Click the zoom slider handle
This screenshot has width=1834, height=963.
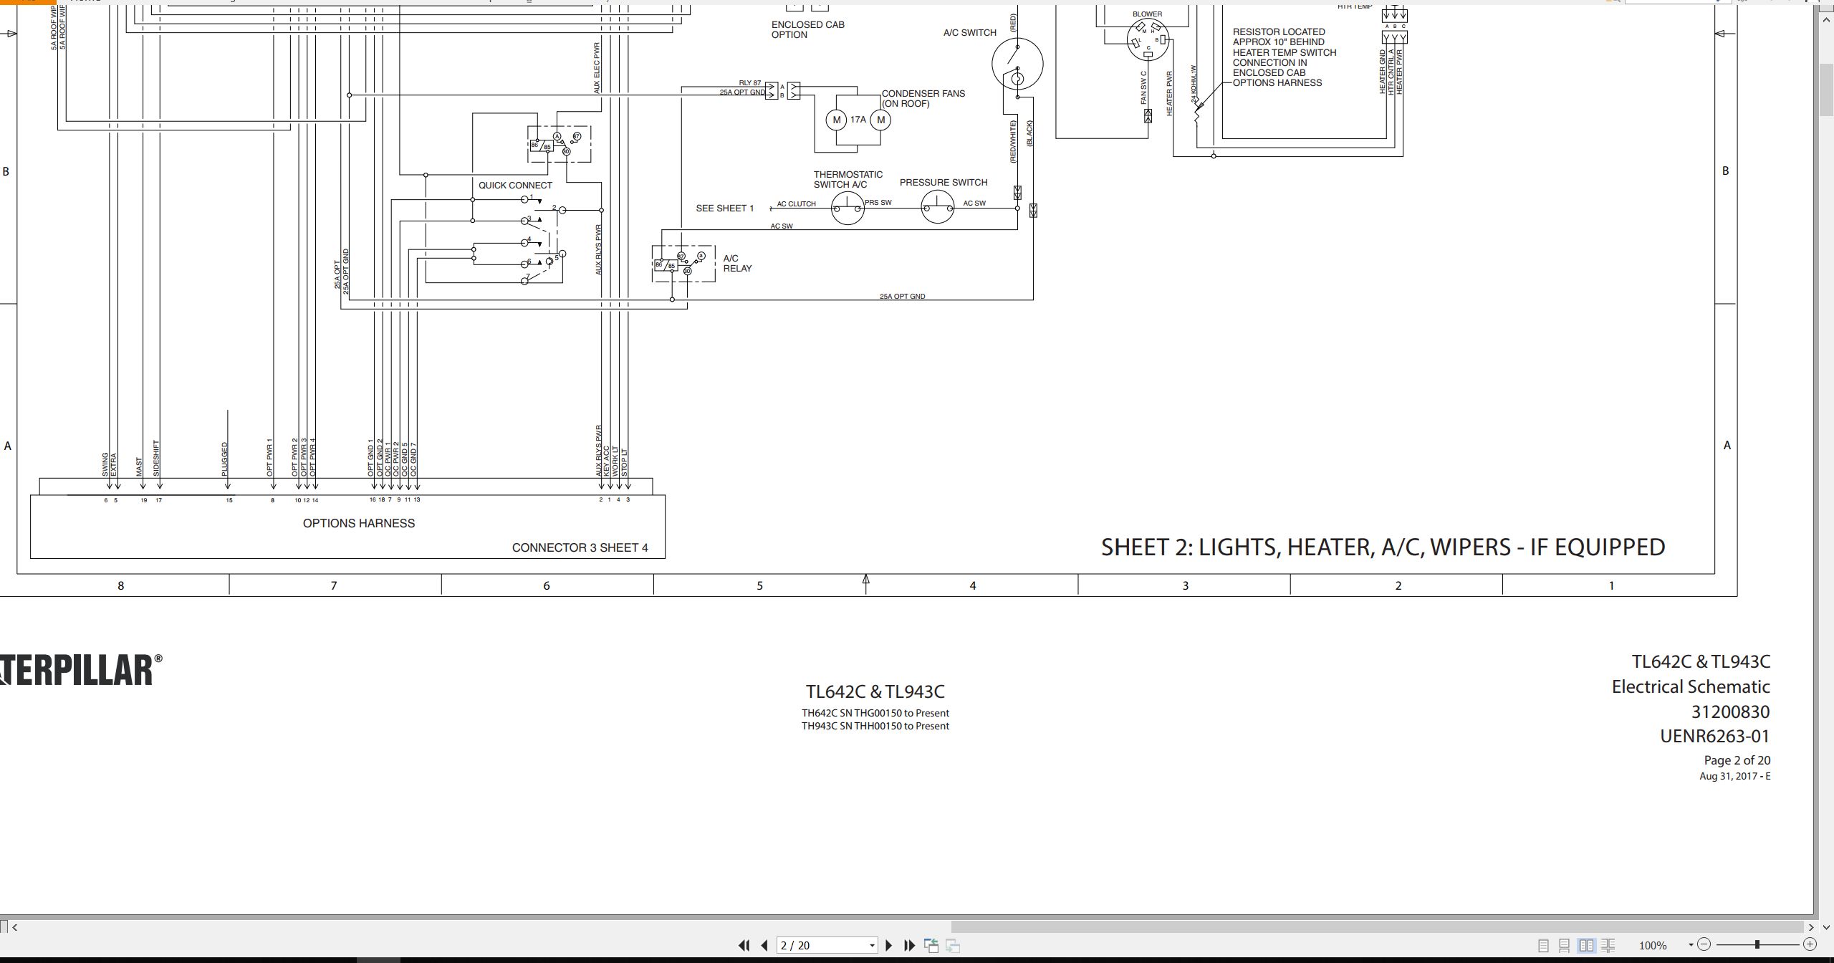(x=1757, y=945)
